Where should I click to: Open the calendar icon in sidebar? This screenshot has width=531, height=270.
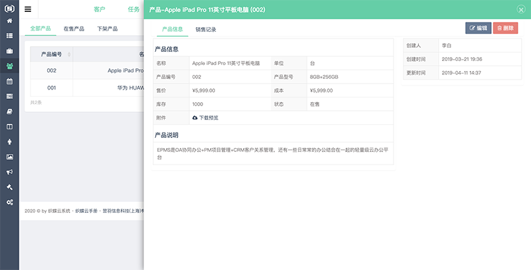pyautogui.click(x=9, y=81)
